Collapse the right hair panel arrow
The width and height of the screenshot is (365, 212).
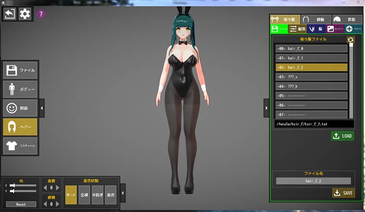point(266,108)
